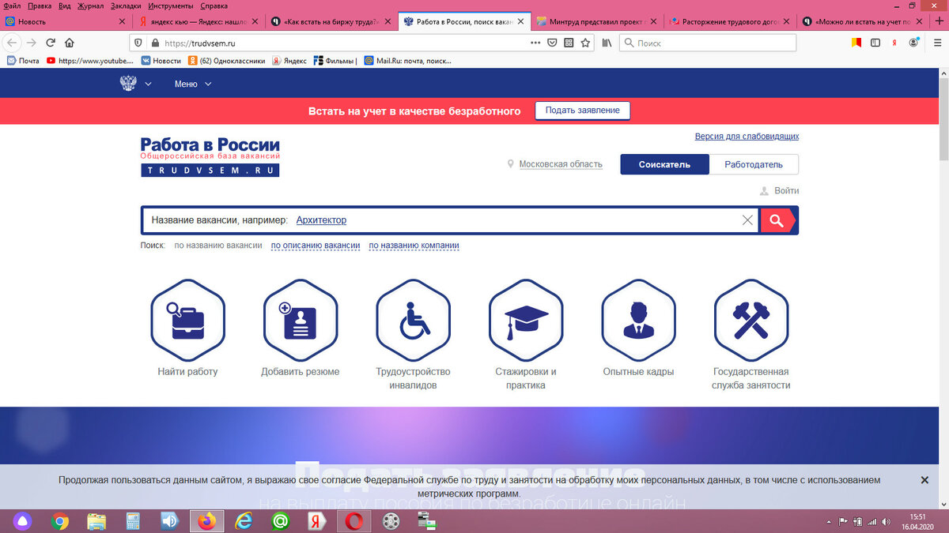Launch Google Chrome from taskbar

(60, 521)
